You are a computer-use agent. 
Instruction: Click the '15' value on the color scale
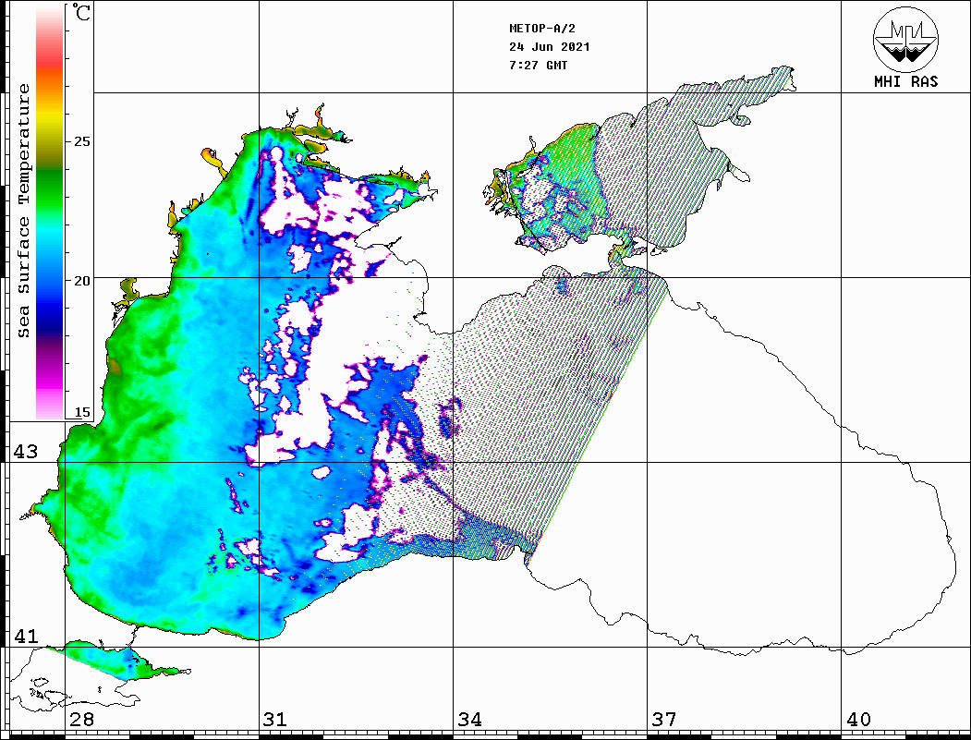point(81,412)
